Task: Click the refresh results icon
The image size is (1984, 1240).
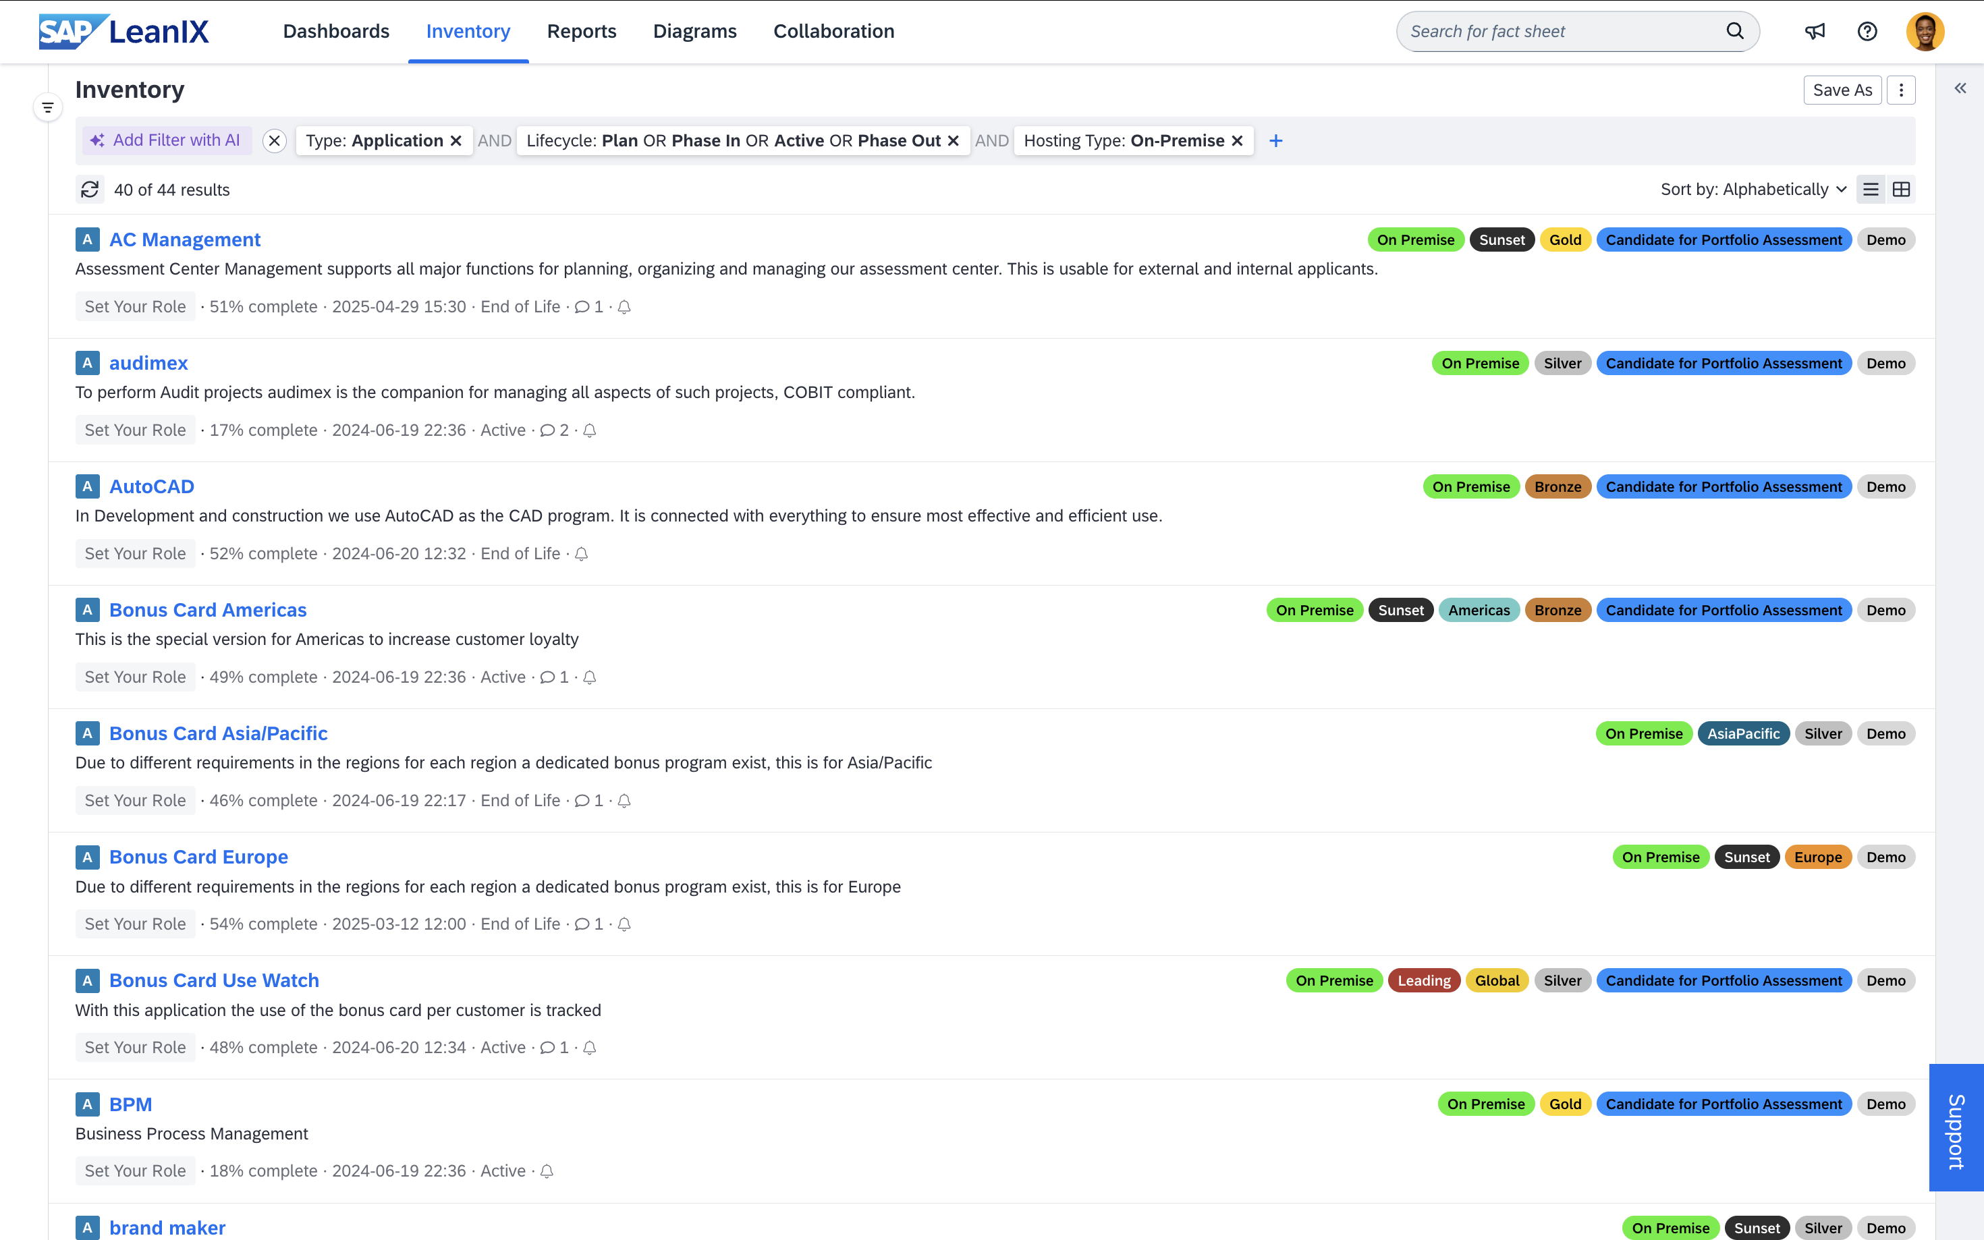Action: 89,190
